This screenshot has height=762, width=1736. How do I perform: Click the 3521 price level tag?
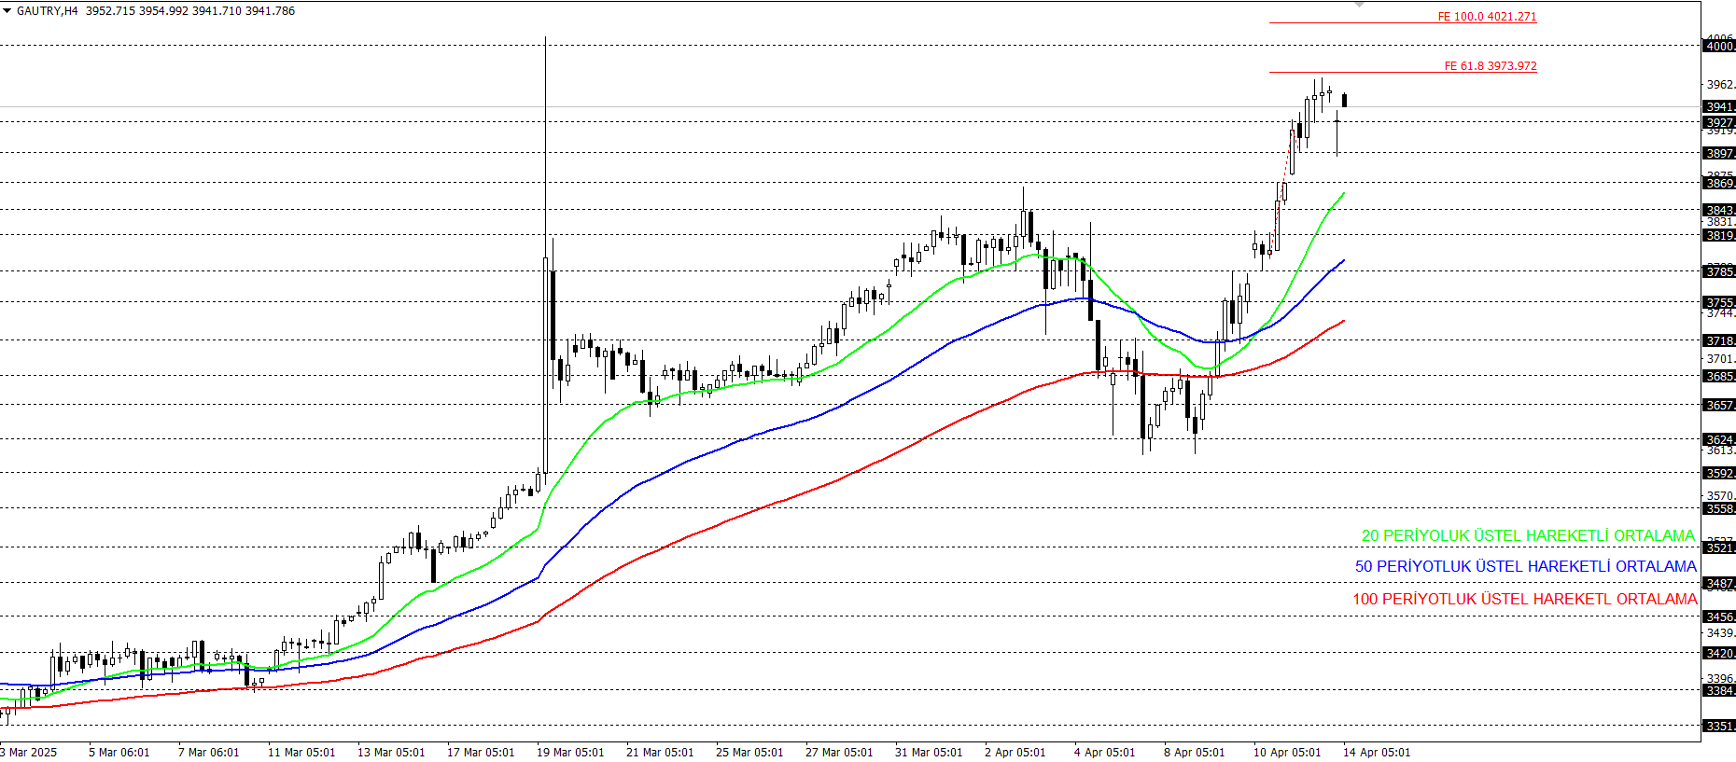(1719, 547)
